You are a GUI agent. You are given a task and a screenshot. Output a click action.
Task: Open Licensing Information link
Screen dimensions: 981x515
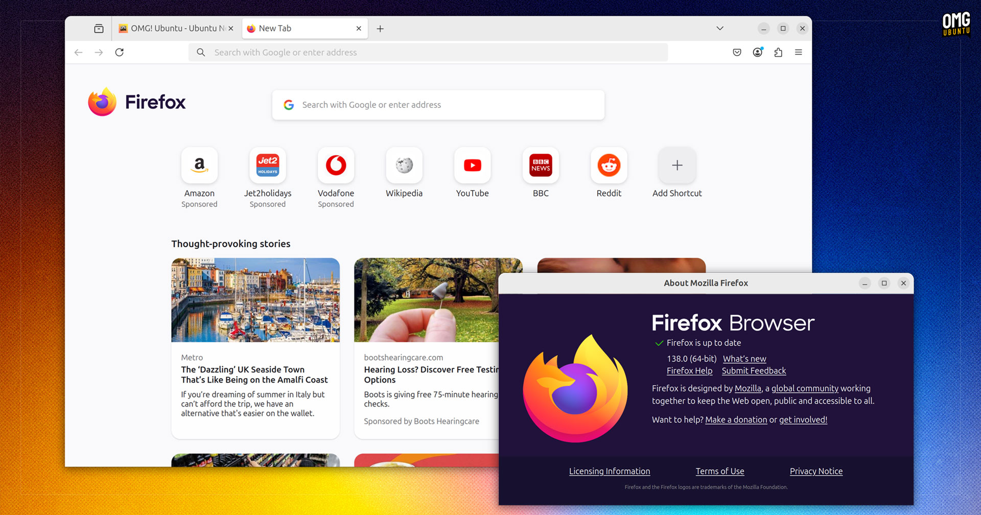[610, 471]
